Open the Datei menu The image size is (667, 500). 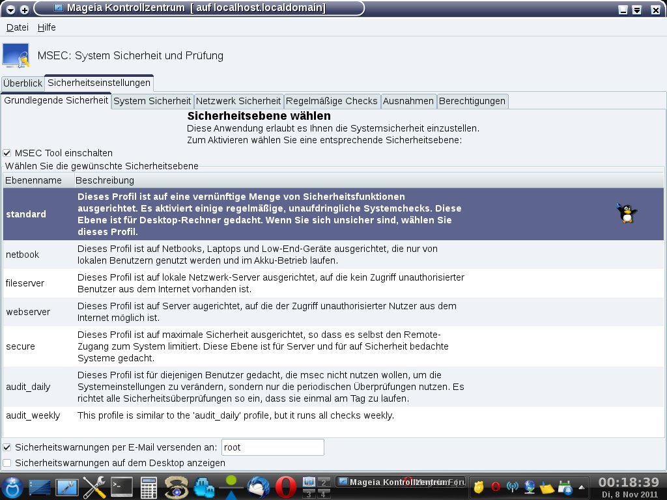(x=18, y=27)
